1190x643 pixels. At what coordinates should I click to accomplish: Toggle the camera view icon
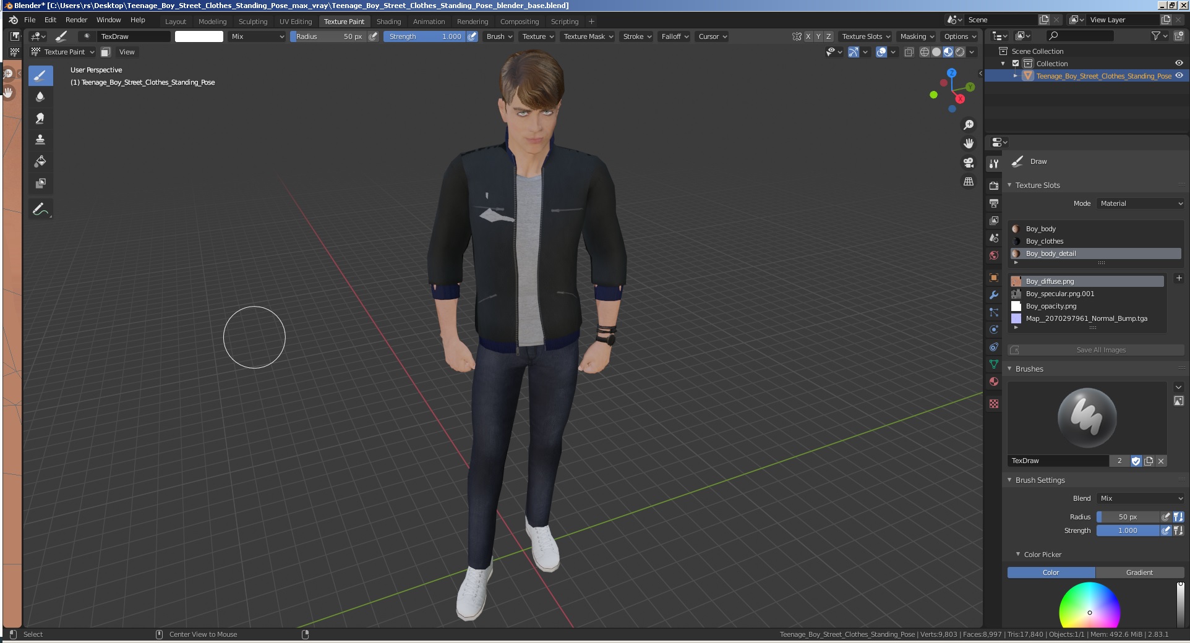tap(969, 163)
